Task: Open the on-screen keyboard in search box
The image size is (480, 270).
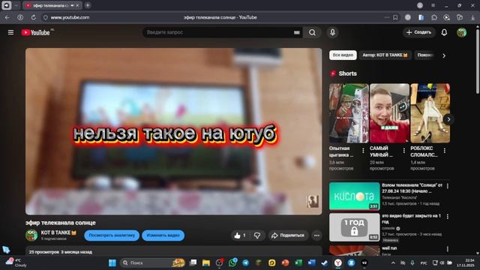Action: pos(297,32)
